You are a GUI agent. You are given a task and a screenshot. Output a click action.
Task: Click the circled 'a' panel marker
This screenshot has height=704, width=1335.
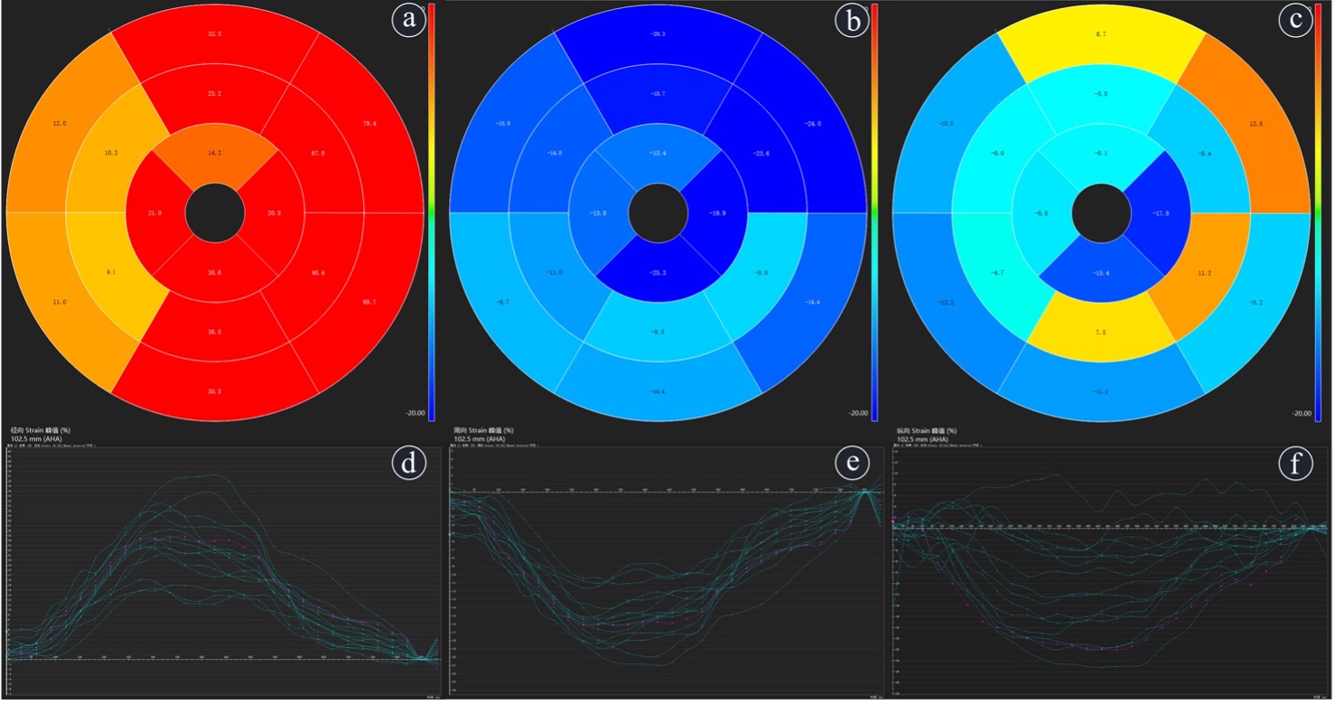pyautogui.click(x=408, y=22)
